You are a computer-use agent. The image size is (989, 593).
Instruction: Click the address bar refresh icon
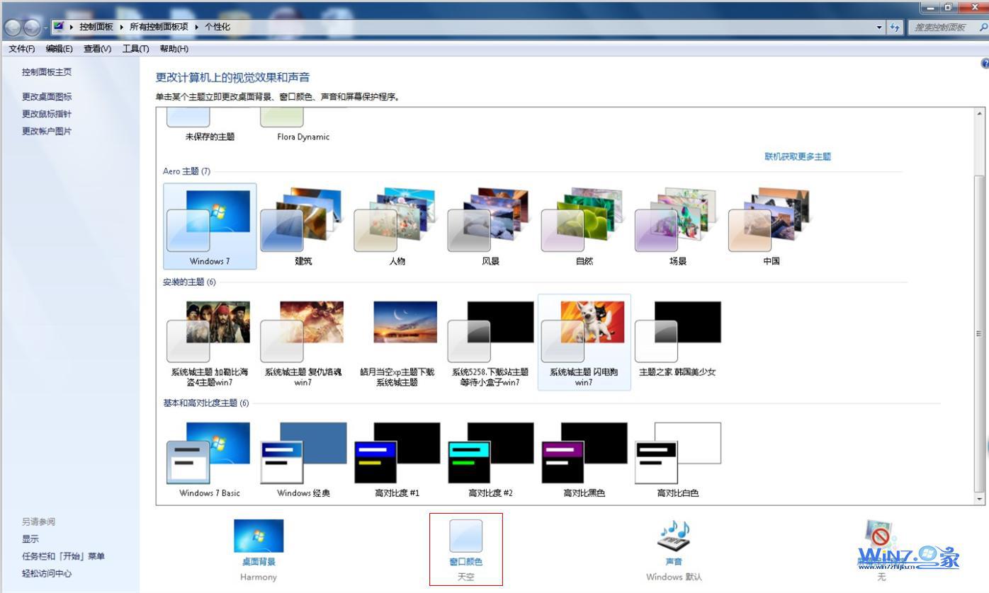(x=895, y=27)
